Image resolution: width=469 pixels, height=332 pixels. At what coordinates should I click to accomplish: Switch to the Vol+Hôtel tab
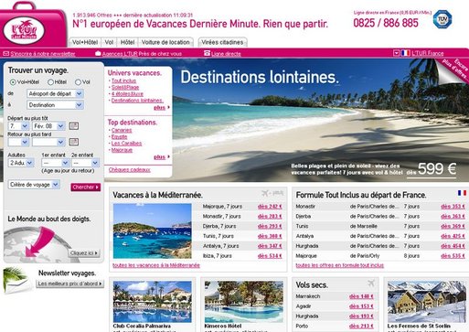pos(85,42)
